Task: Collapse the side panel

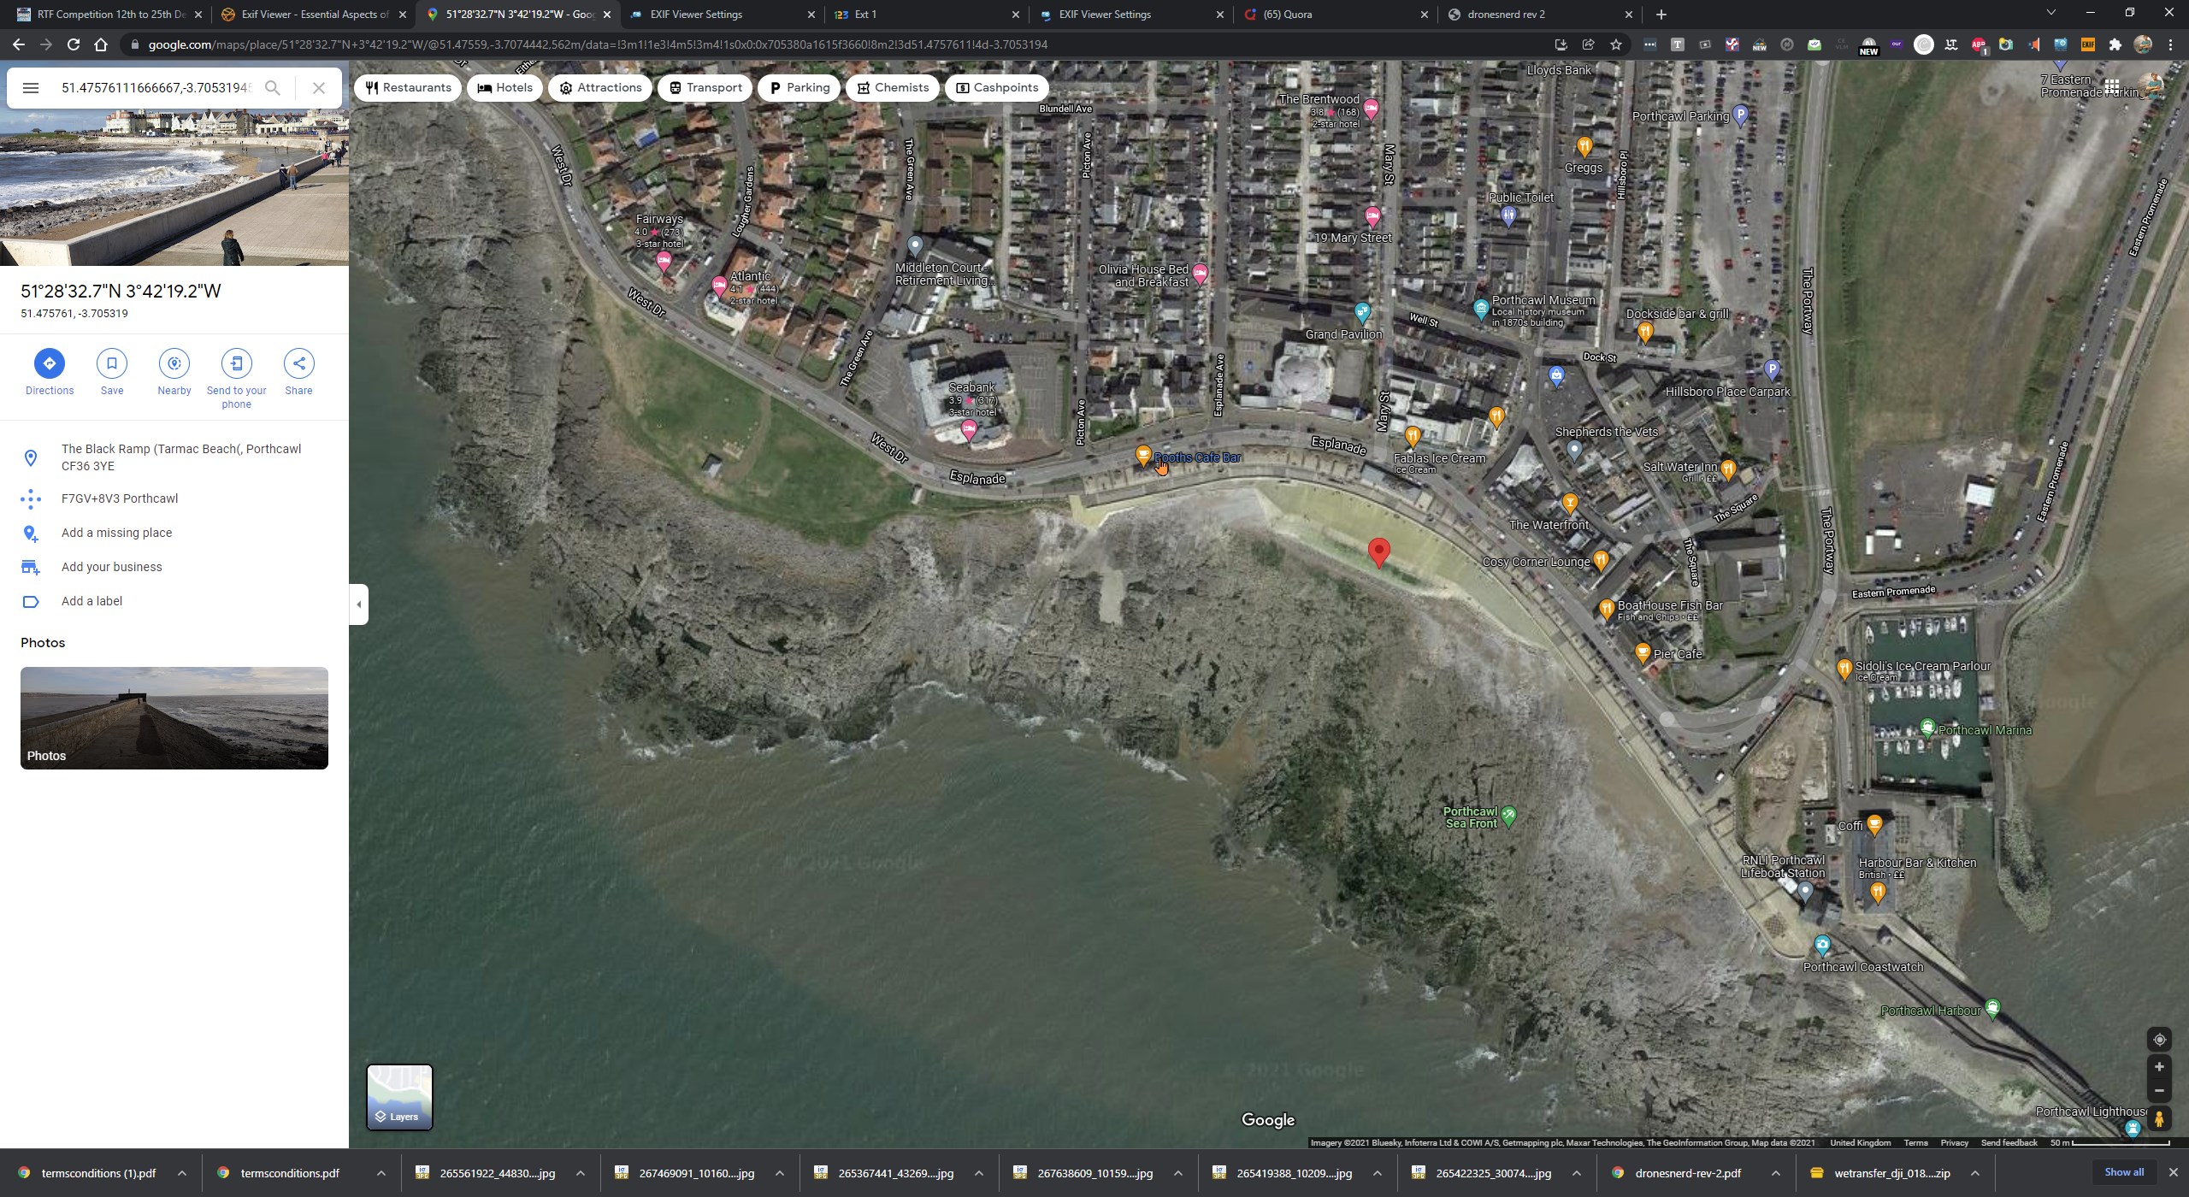Action: [x=359, y=604]
